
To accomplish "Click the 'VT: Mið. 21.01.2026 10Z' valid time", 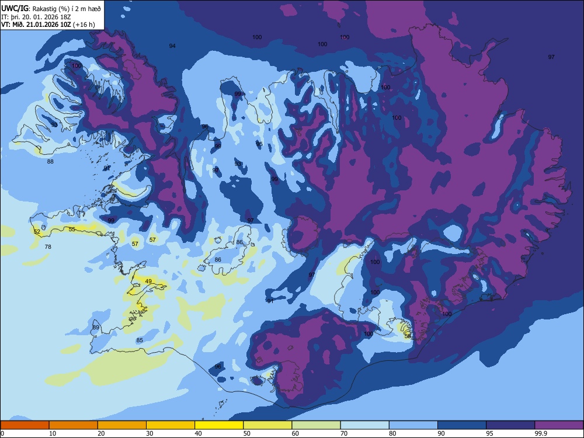I will (x=36, y=25).
